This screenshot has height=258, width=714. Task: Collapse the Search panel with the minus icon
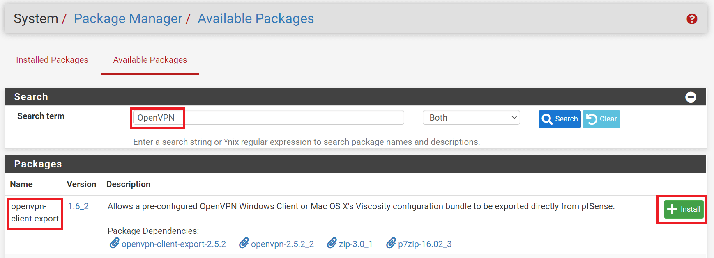coord(691,97)
